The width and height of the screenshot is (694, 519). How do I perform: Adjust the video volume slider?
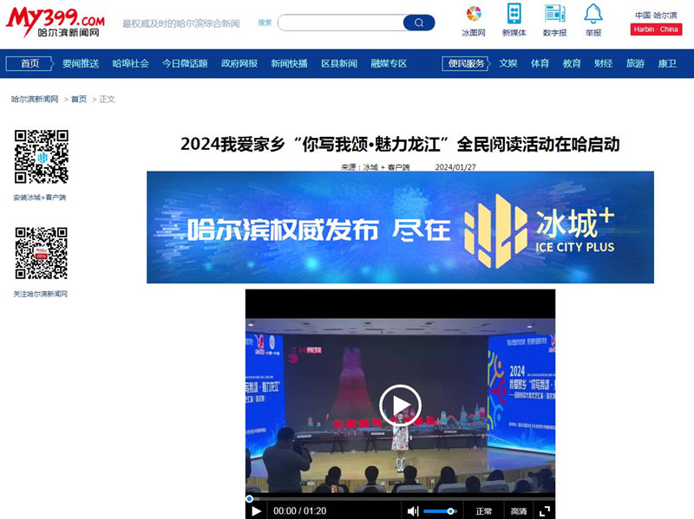(x=441, y=511)
